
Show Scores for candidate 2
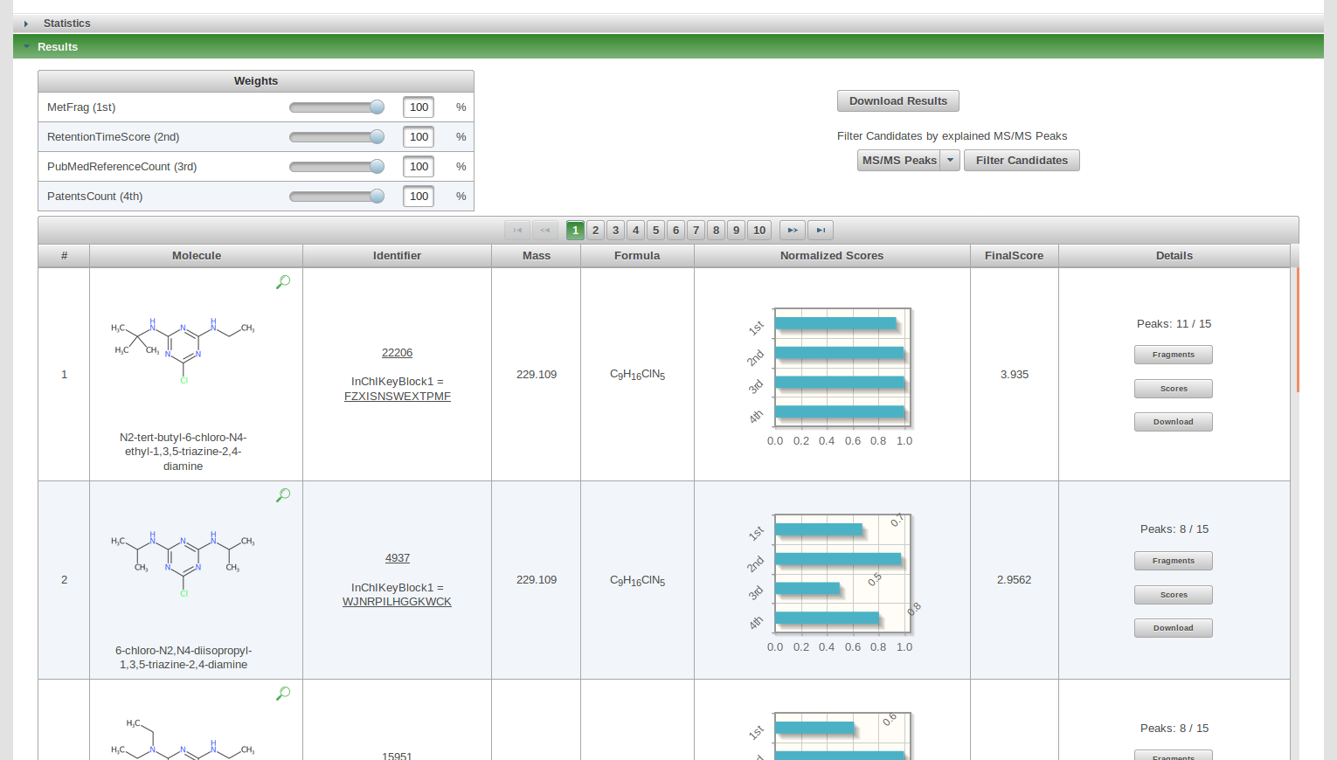coord(1173,595)
